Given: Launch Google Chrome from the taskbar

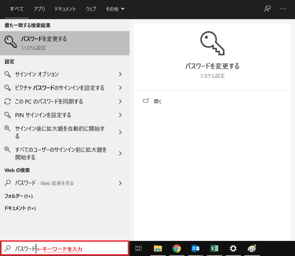Looking at the screenshot, I should (177, 248).
